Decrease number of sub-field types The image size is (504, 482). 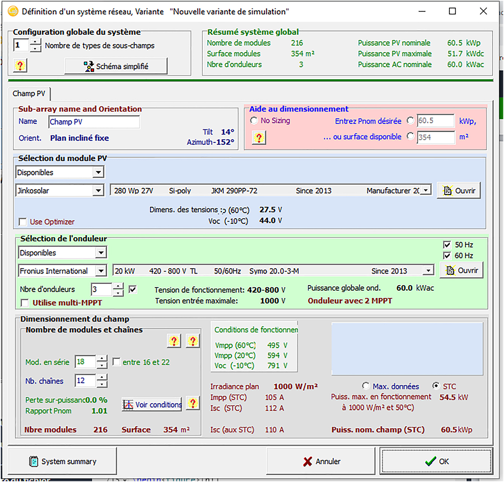[x=35, y=49]
